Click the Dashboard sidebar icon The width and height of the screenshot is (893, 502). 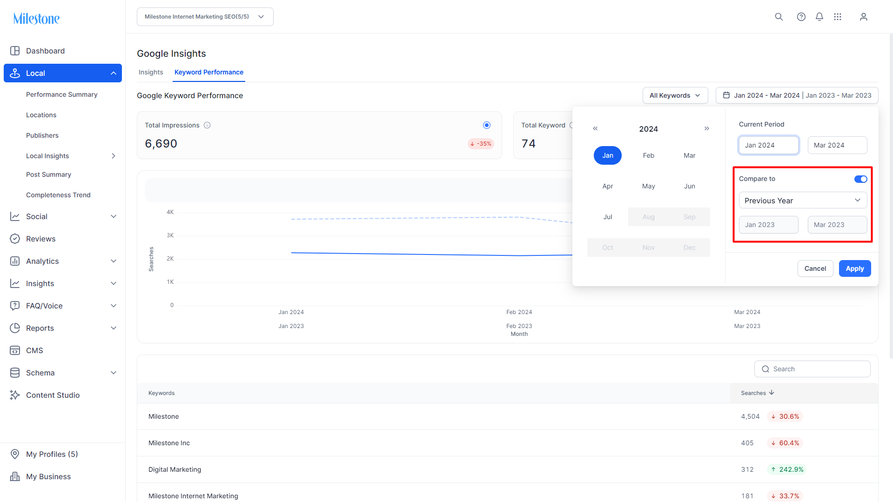tap(15, 51)
